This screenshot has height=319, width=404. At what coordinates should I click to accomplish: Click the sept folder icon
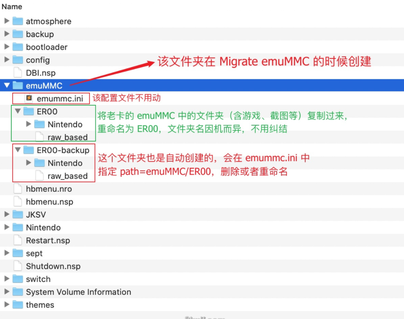(x=18, y=253)
